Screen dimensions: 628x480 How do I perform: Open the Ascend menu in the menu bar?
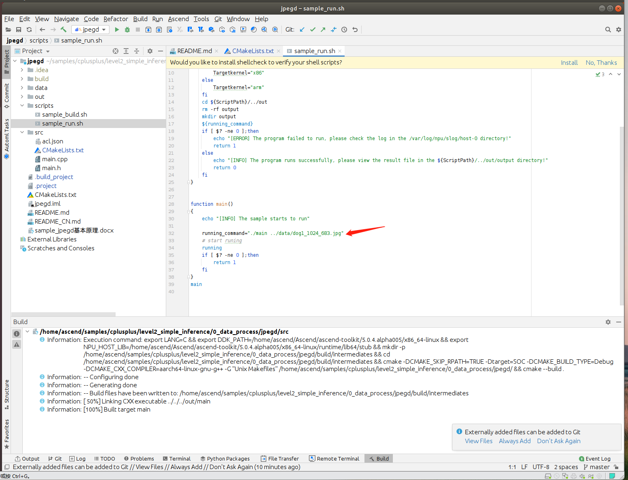point(178,19)
